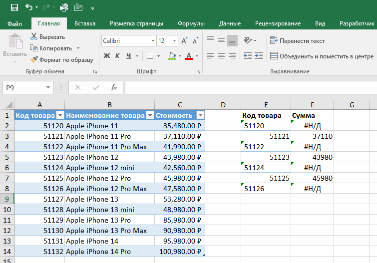
Task: Click Формат по образцу format painter
Action: tap(61, 59)
